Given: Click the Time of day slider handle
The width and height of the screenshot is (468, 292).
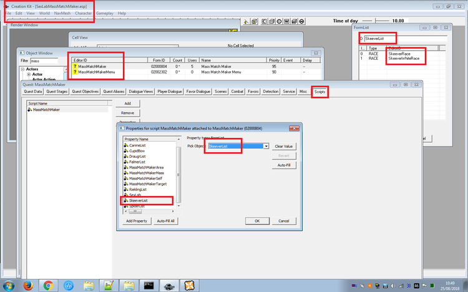Looking at the screenshot, I should tap(376, 21).
